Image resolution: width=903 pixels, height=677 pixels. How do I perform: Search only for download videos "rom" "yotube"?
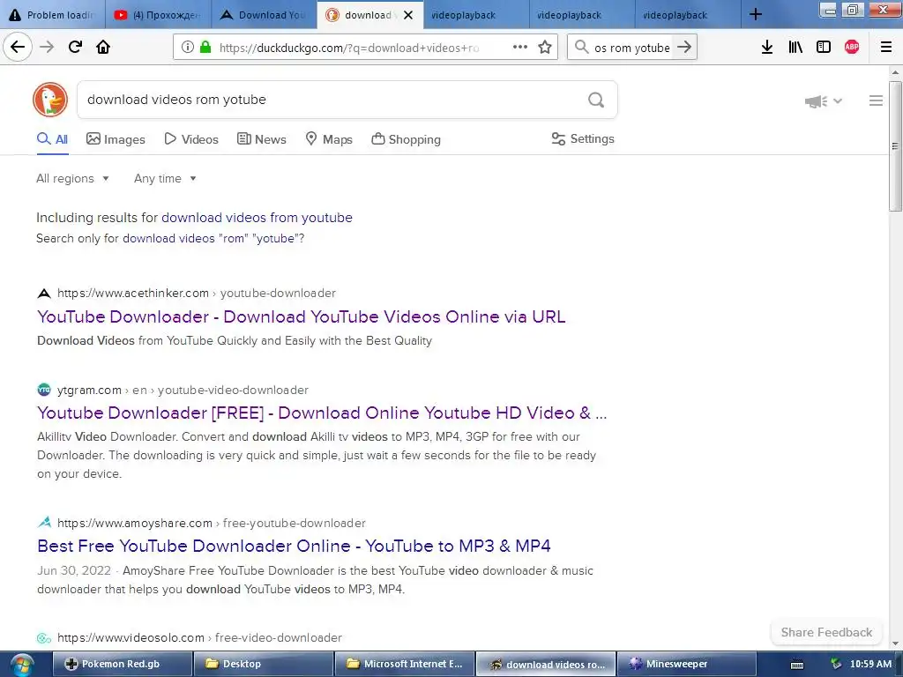coord(213,238)
